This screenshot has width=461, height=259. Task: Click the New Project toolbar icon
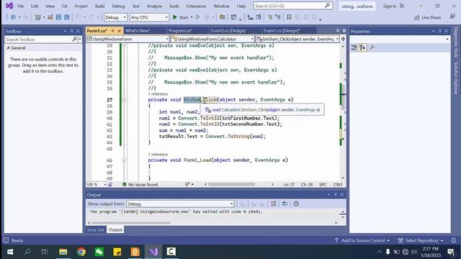click(37, 17)
